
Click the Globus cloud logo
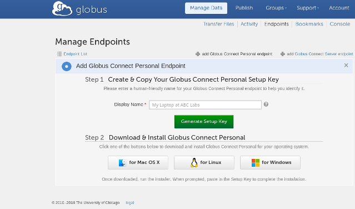pyautogui.click(x=62, y=8)
